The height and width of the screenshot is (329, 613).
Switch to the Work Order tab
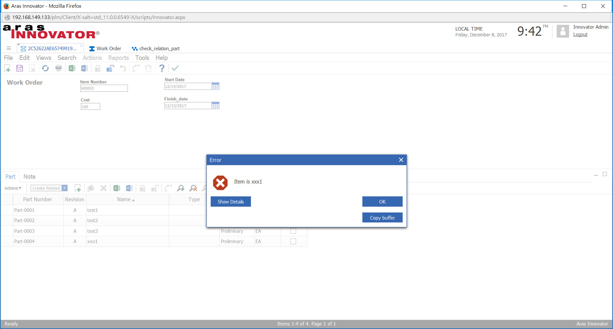tap(105, 48)
